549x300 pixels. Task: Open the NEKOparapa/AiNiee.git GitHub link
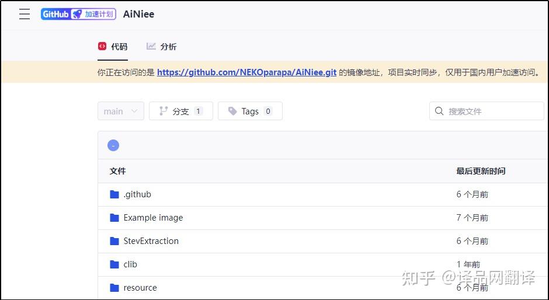point(247,72)
